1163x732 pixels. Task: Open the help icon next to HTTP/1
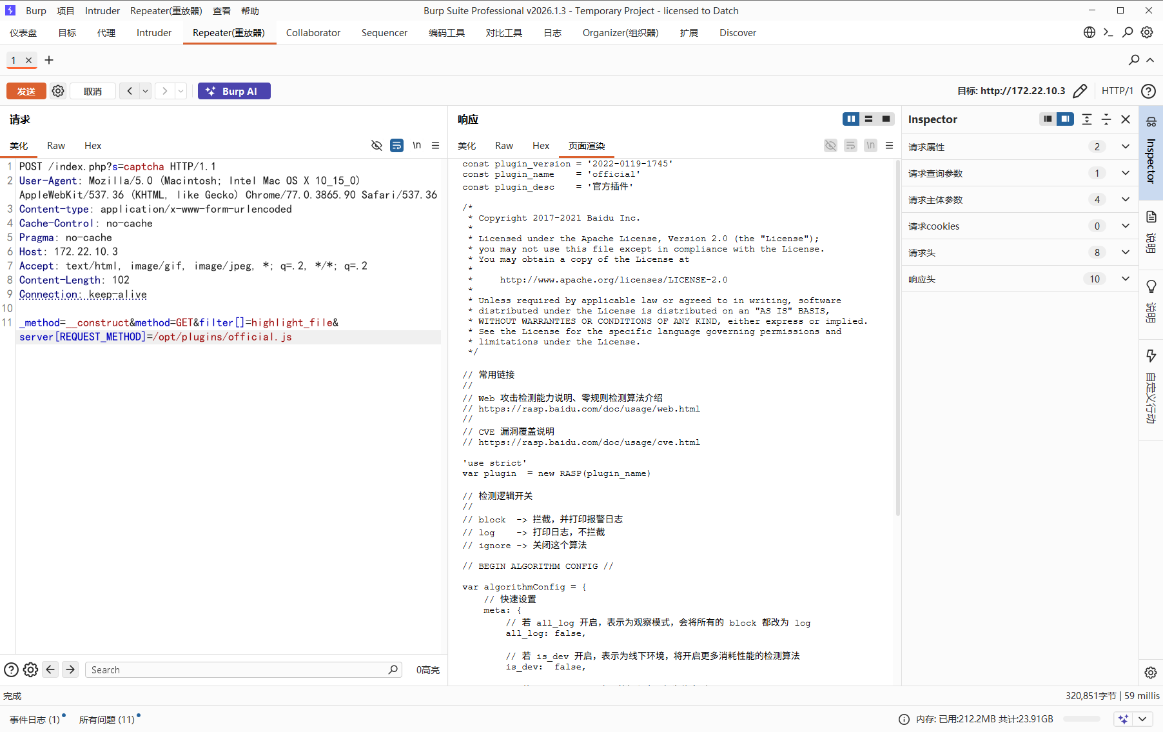pos(1148,91)
